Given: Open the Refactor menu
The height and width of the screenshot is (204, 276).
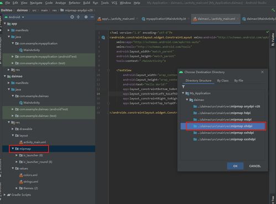Looking at the screenshot, I should click(75, 3).
